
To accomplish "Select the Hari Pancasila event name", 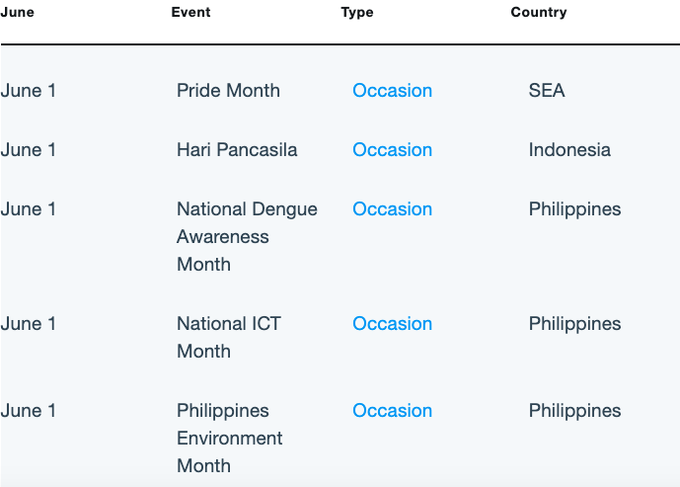I will click(237, 150).
